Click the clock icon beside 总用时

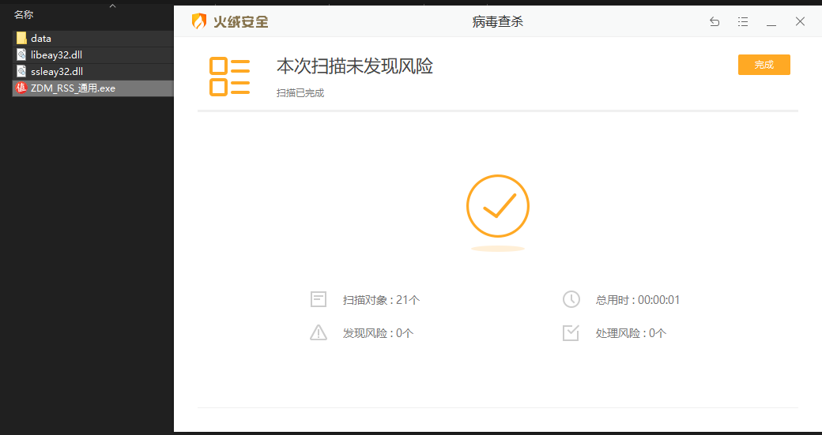click(571, 299)
